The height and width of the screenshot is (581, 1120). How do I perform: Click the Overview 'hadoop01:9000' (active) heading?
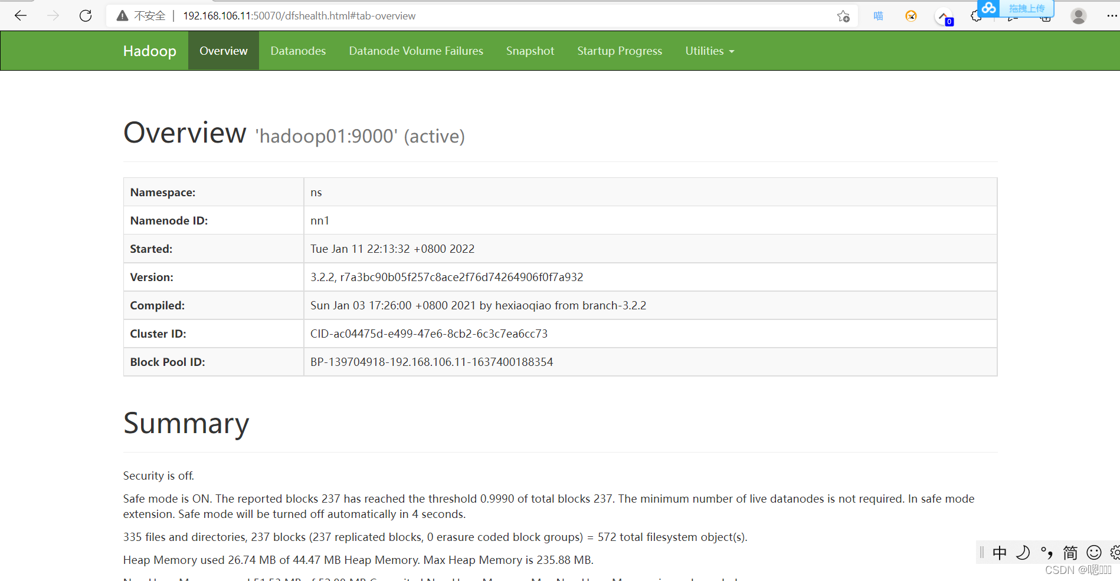(294, 133)
